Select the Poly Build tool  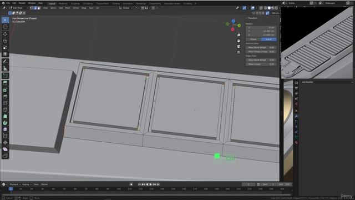(x=5, y=116)
